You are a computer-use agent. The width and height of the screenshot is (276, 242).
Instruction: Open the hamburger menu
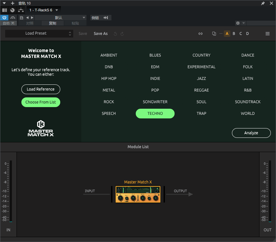tap(268, 34)
